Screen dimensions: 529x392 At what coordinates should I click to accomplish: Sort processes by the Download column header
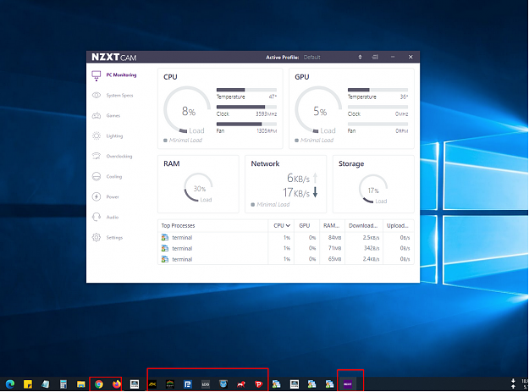363,226
